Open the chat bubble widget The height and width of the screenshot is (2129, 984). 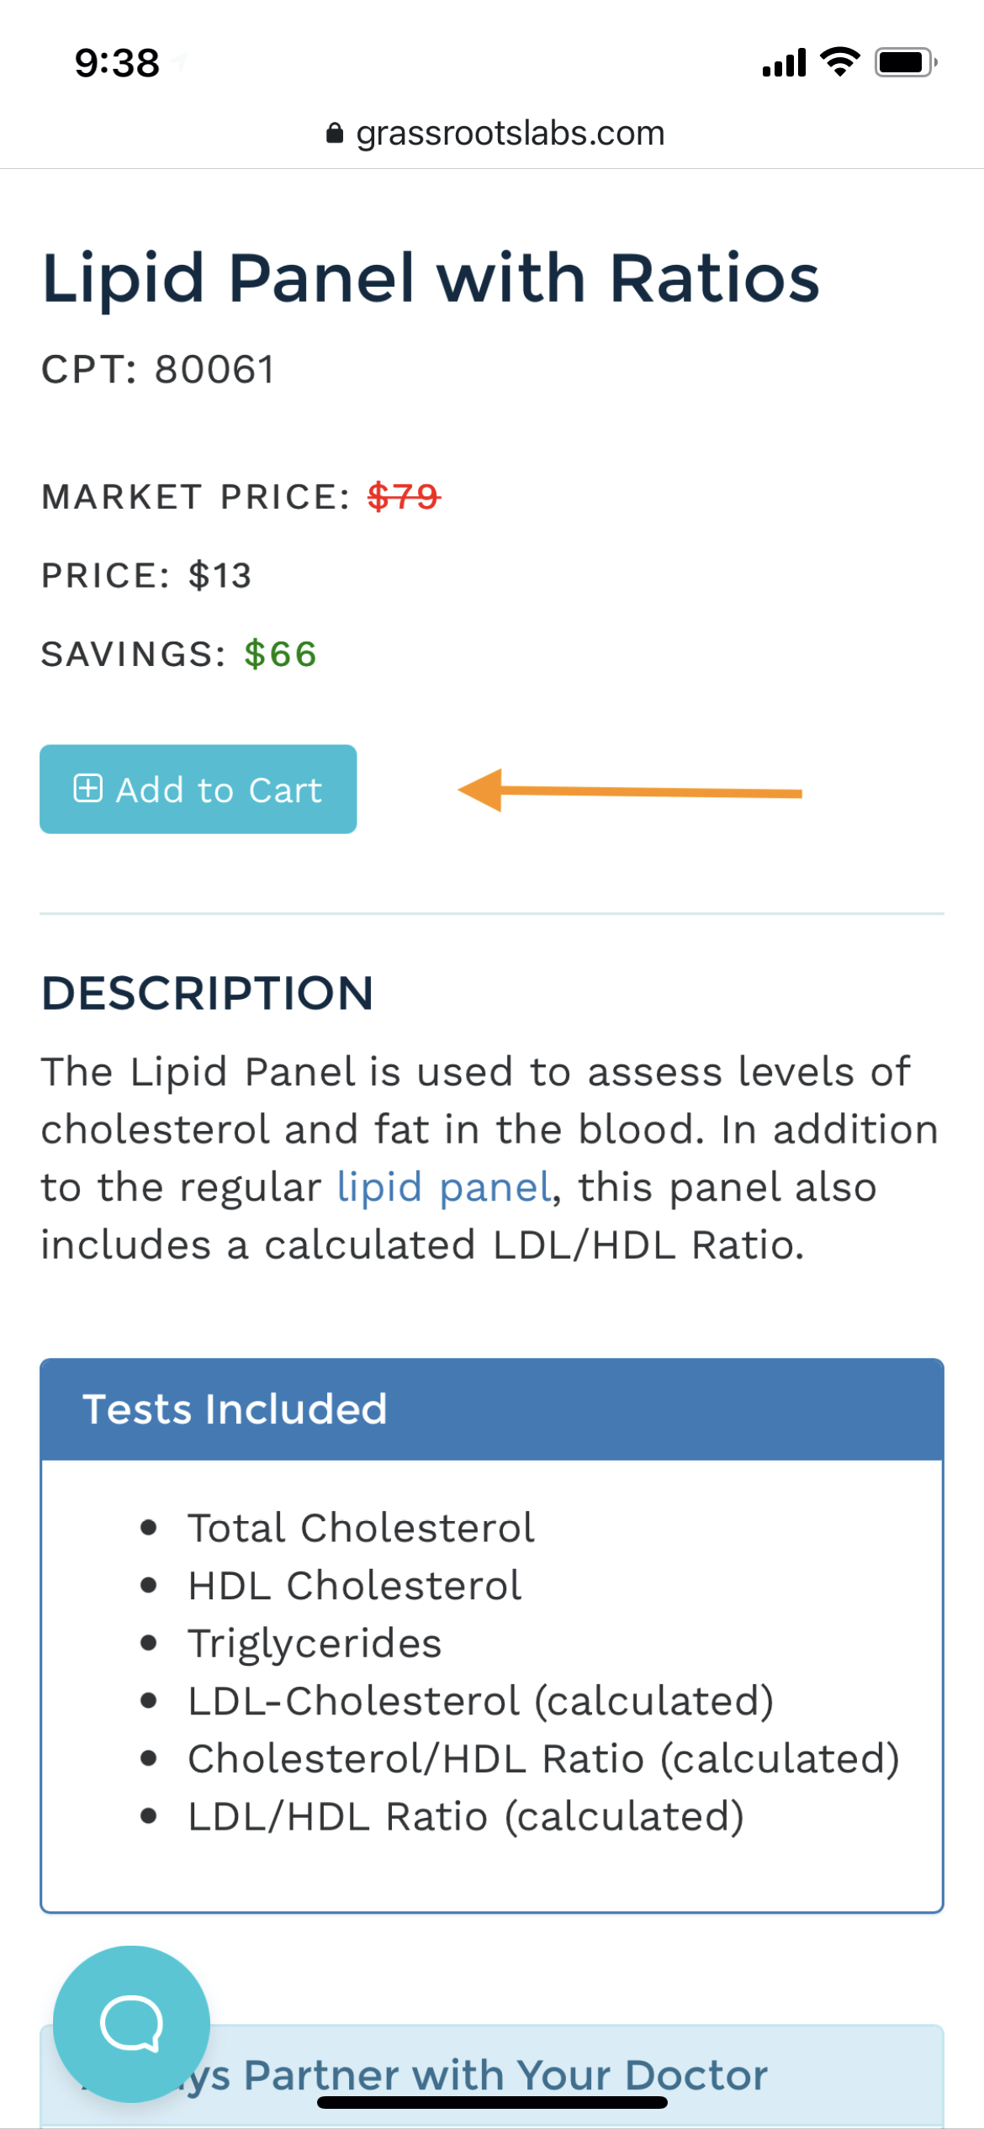point(131,2023)
